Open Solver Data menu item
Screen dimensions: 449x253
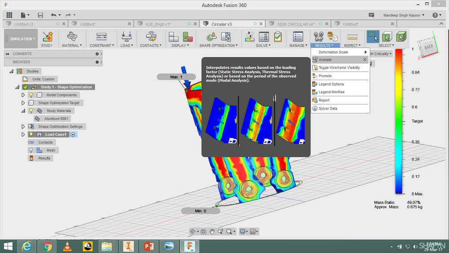pyautogui.click(x=340, y=108)
